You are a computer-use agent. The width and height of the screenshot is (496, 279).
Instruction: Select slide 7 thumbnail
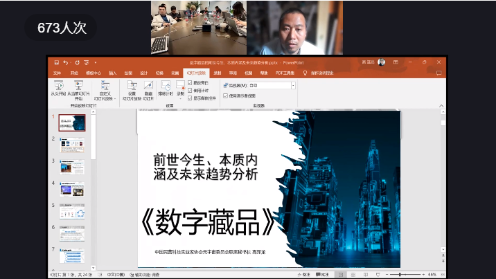(72, 255)
